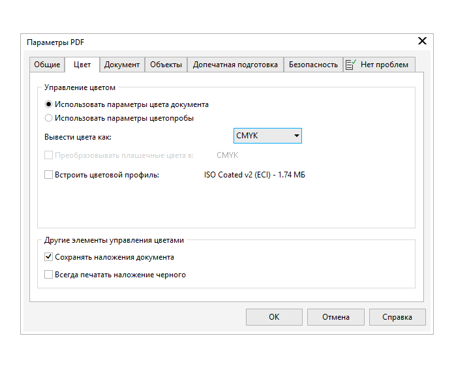The width and height of the screenshot is (454, 368).
Task: Open the Документ tab
Action: 122,65
